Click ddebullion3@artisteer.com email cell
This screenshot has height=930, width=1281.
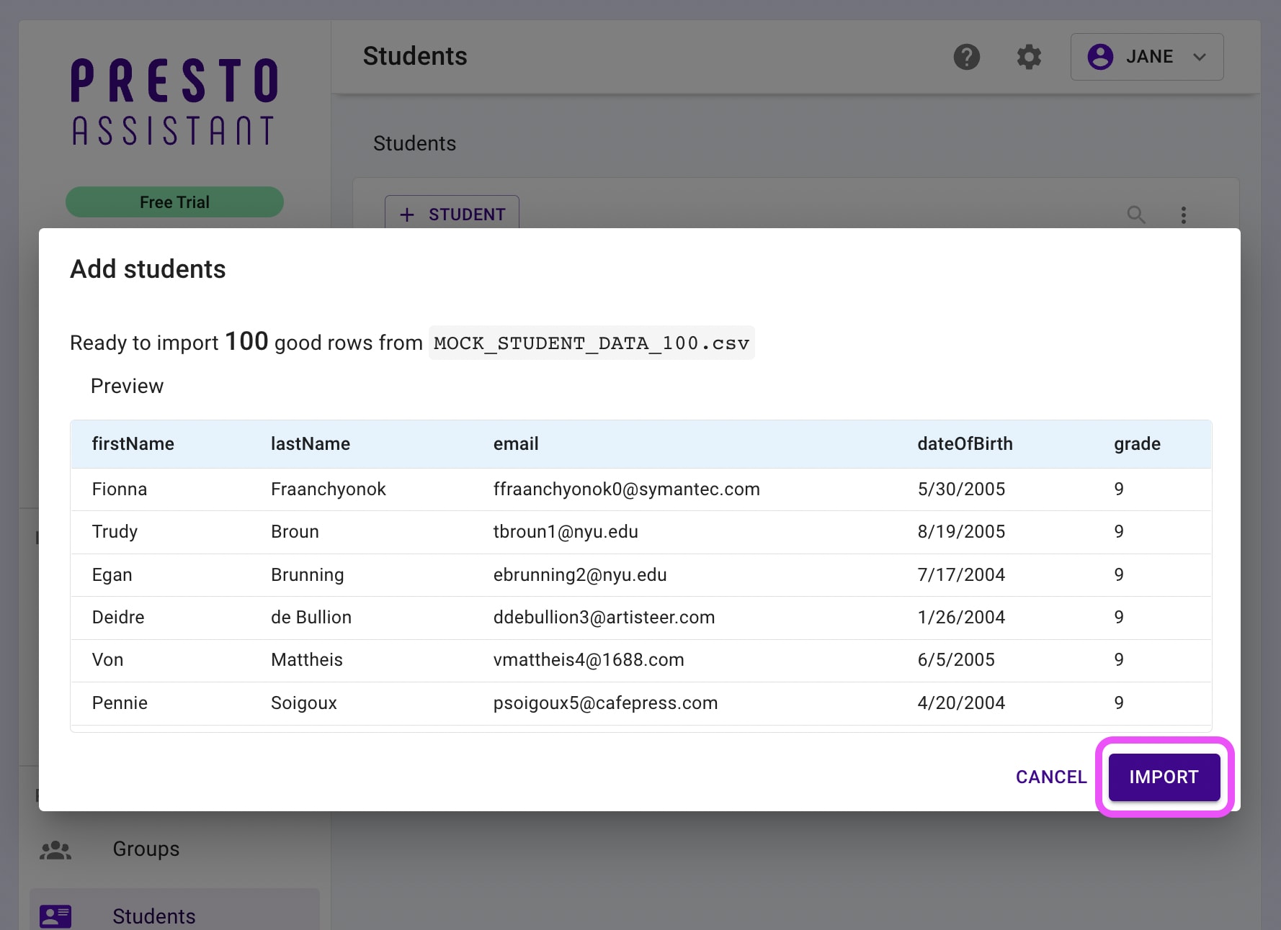604,618
